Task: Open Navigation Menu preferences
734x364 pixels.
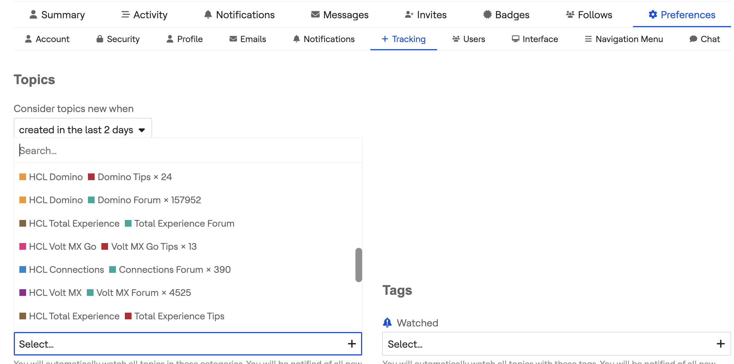Action: [624, 39]
